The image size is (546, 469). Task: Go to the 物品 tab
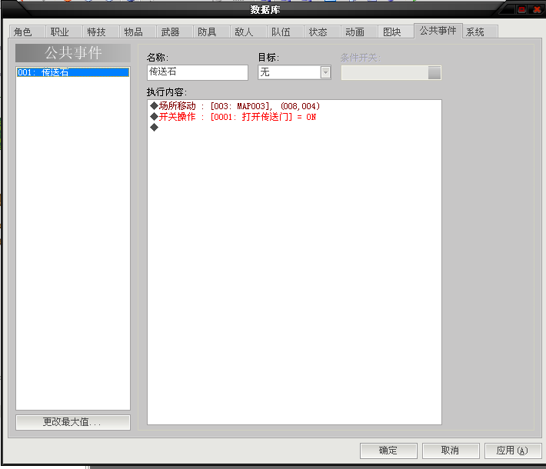coord(138,32)
